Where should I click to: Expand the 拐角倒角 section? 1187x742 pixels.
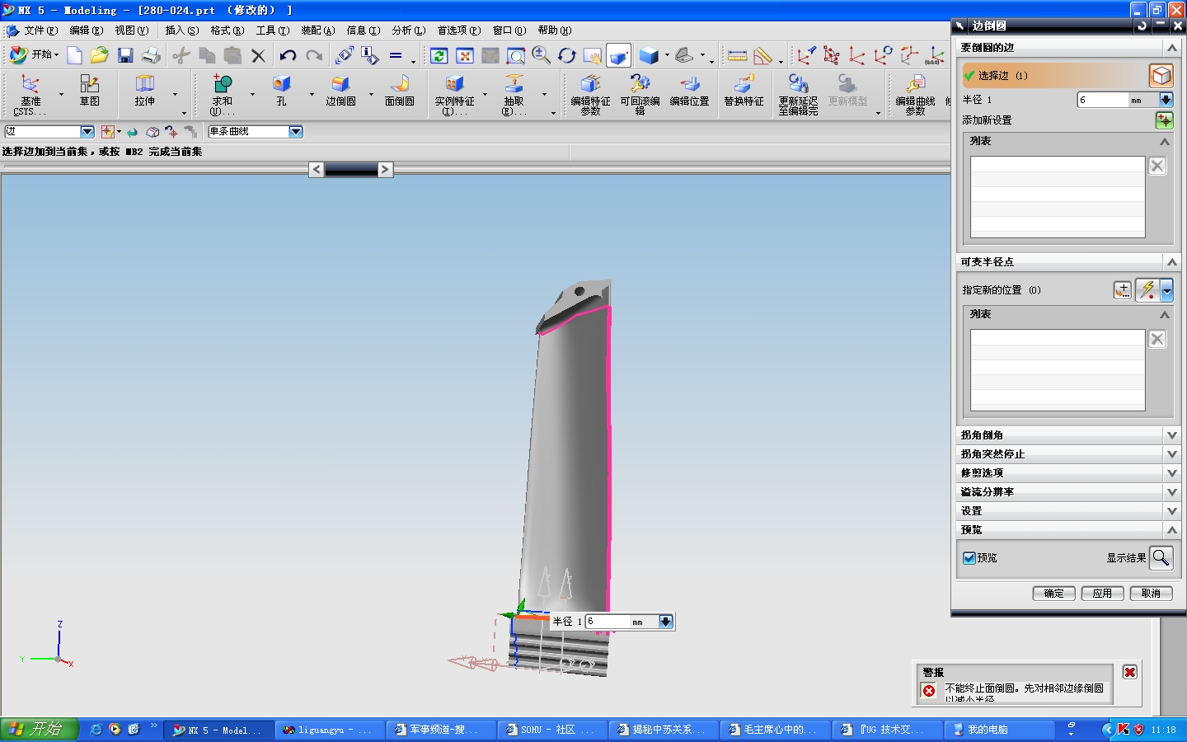[1171, 435]
